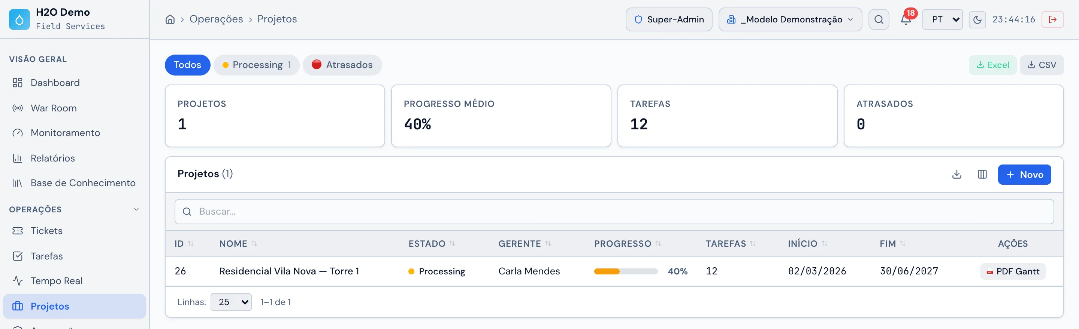Image resolution: width=1079 pixels, height=329 pixels.
Task: Open Dashboard in the sidebar
Action: click(75, 83)
